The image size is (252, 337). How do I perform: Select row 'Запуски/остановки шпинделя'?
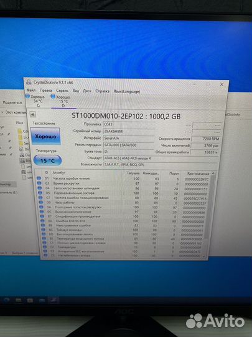click(124, 188)
